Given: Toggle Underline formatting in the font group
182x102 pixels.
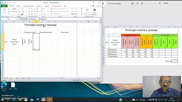Looking at the screenshot, I should point(19,12).
